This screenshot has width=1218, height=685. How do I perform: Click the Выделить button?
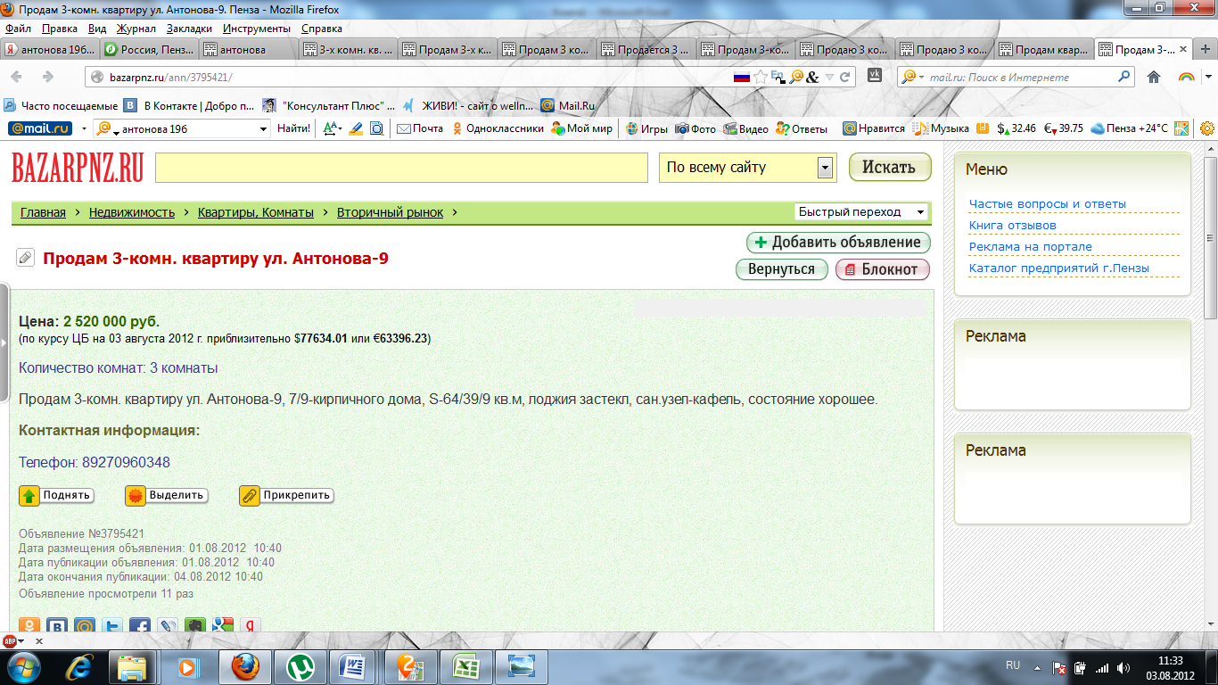[x=167, y=495]
